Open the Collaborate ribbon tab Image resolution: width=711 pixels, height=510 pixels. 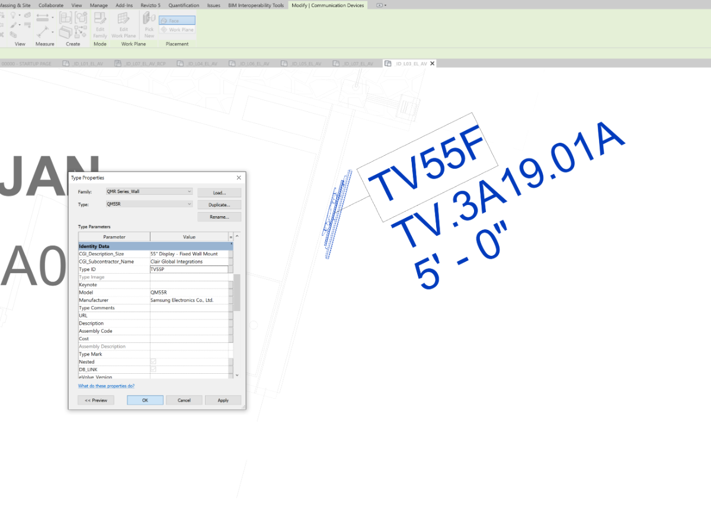pos(51,5)
